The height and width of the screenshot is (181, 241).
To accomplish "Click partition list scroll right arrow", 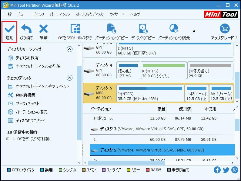I will tap(233, 163).
